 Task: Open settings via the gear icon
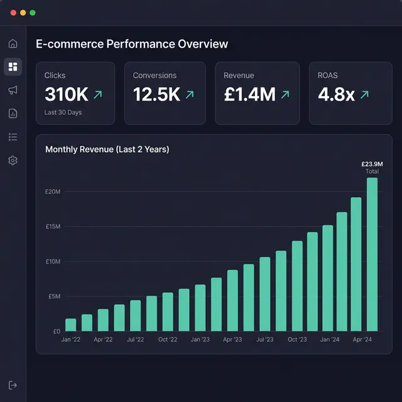click(13, 160)
